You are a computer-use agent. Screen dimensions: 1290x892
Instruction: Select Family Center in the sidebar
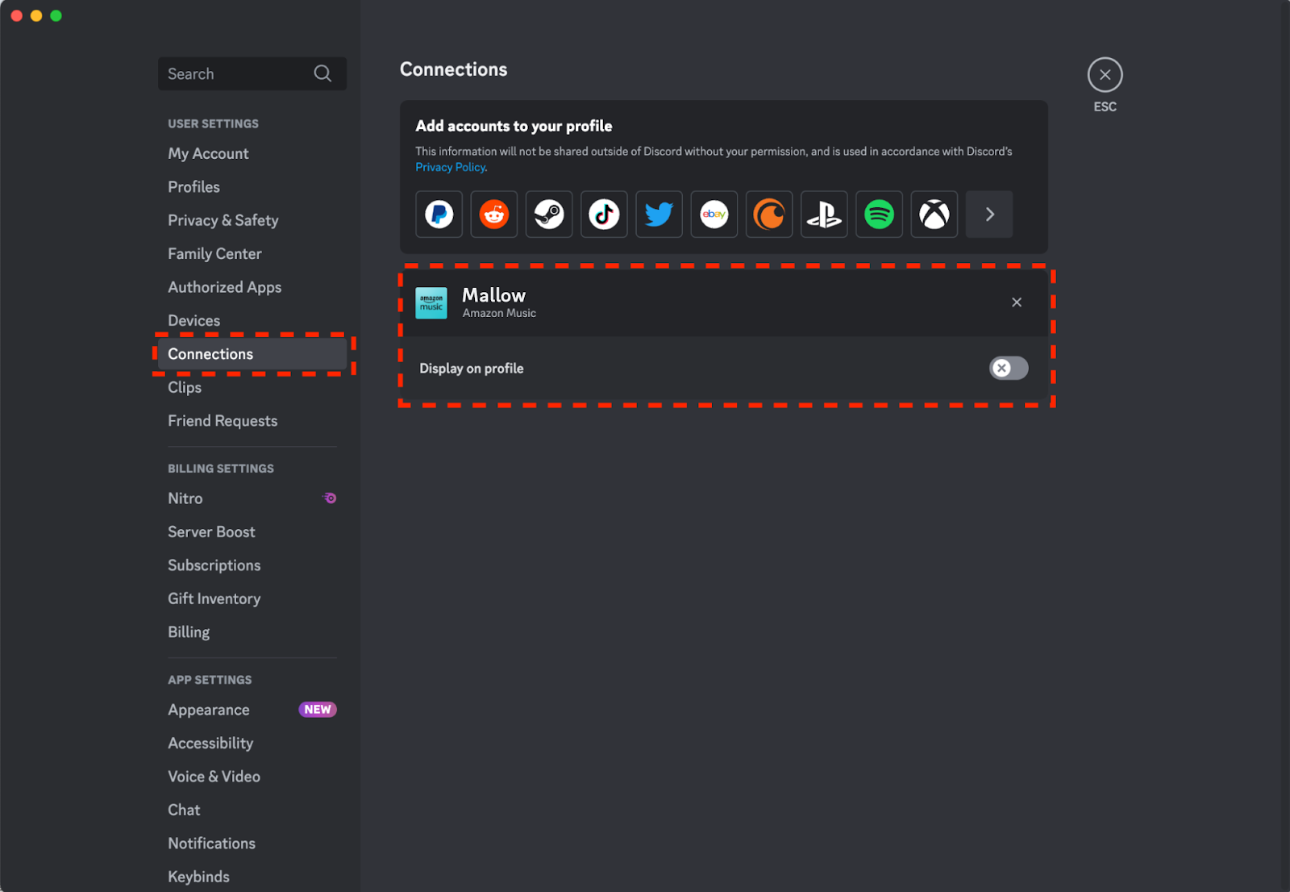(x=252, y=253)
